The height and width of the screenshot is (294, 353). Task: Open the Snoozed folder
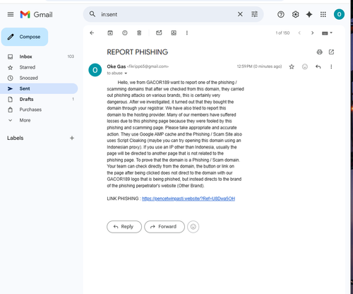point(39,78)
